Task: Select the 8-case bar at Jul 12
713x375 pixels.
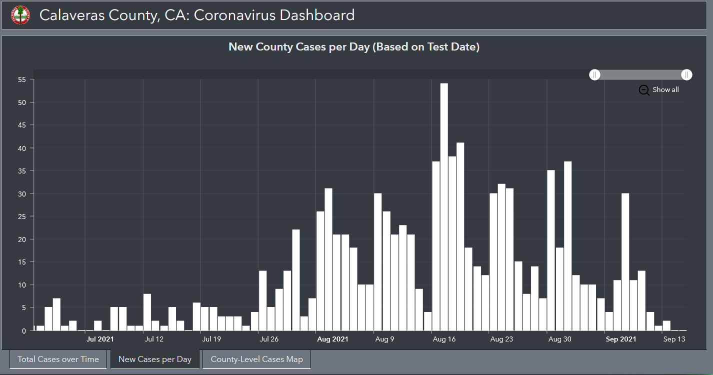Action: (x=147, y=312)
